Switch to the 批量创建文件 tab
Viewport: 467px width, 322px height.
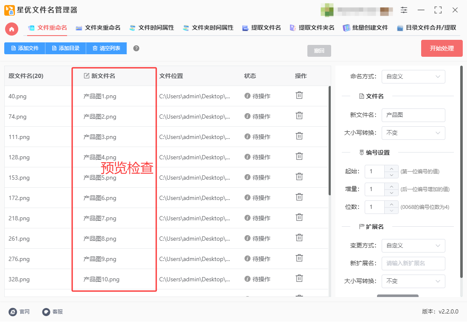point(365,28)
